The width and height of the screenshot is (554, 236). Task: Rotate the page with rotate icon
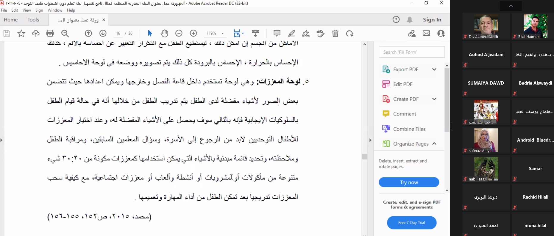[x=350, y=33]
